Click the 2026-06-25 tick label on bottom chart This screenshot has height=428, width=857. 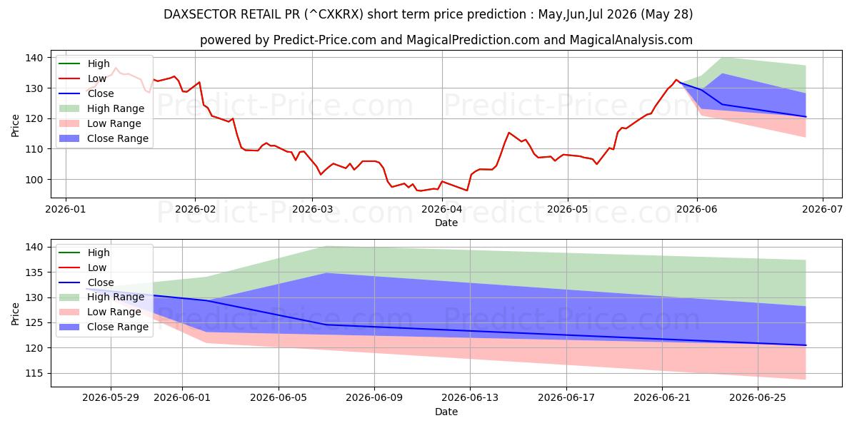click(758, 399)
